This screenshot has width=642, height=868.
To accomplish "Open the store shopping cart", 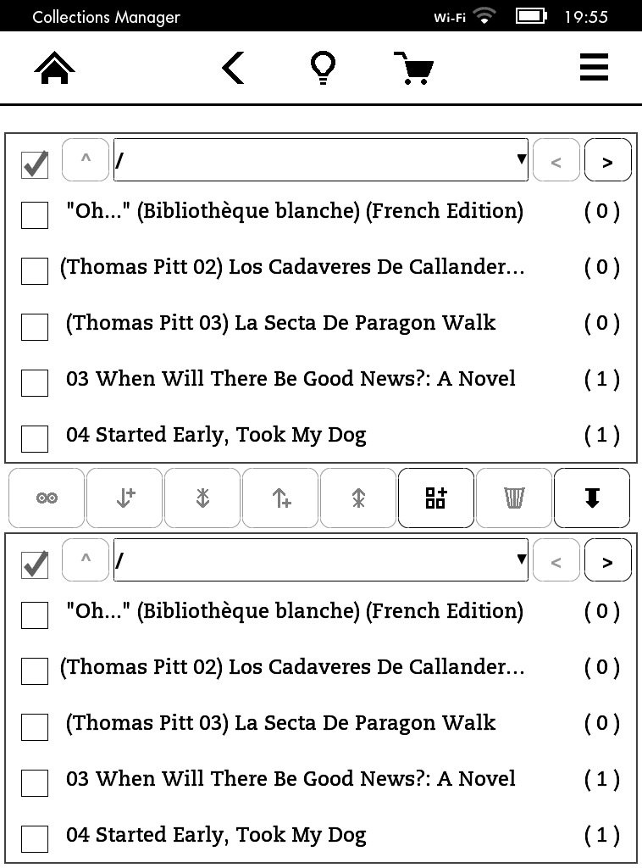I will 413,68.
